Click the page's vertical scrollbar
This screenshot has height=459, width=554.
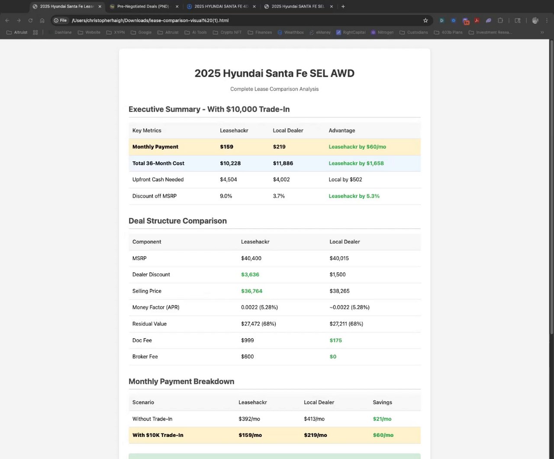pyautogui.click(x=551, y=186)
